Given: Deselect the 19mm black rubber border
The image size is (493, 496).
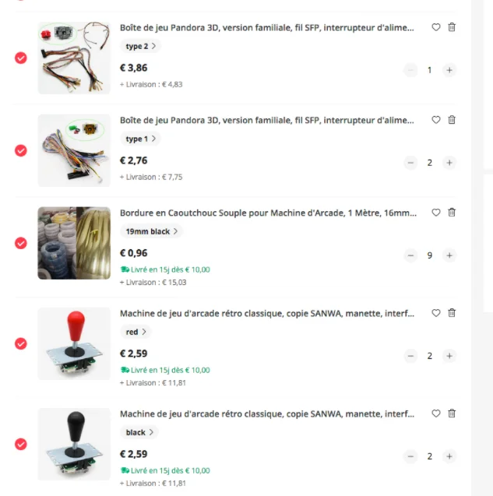Looking at the screenshot, I should [x=21, y=243].
